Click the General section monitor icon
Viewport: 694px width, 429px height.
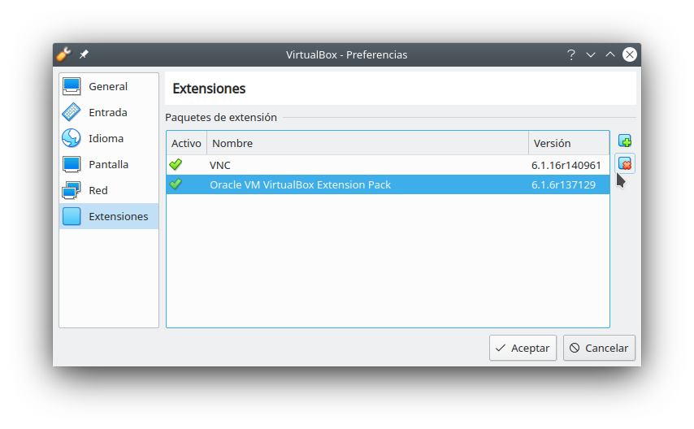click(x=72, y=86)
